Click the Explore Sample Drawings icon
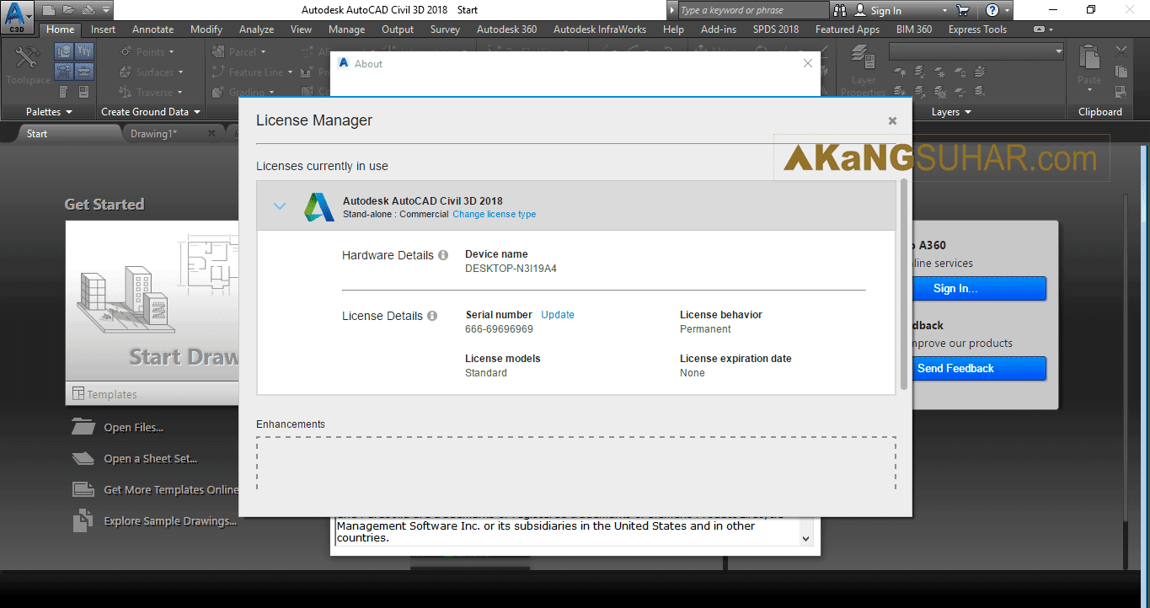 click(83, 520)
